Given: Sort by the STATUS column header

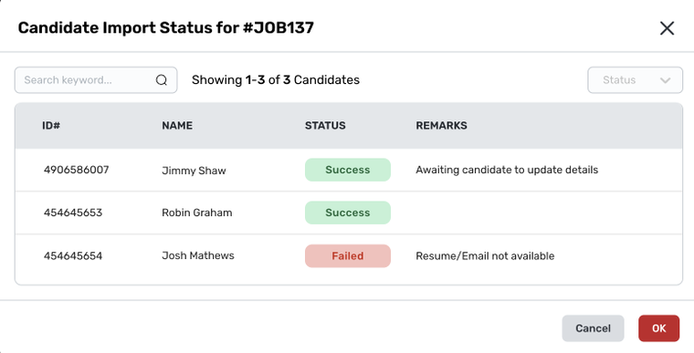Looking at the screenshot, I should (325, 126).
